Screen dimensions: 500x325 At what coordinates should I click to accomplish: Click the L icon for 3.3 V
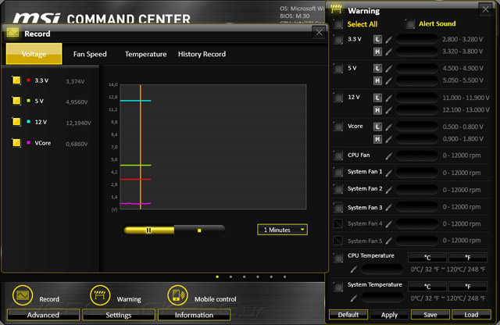point(377,40)
